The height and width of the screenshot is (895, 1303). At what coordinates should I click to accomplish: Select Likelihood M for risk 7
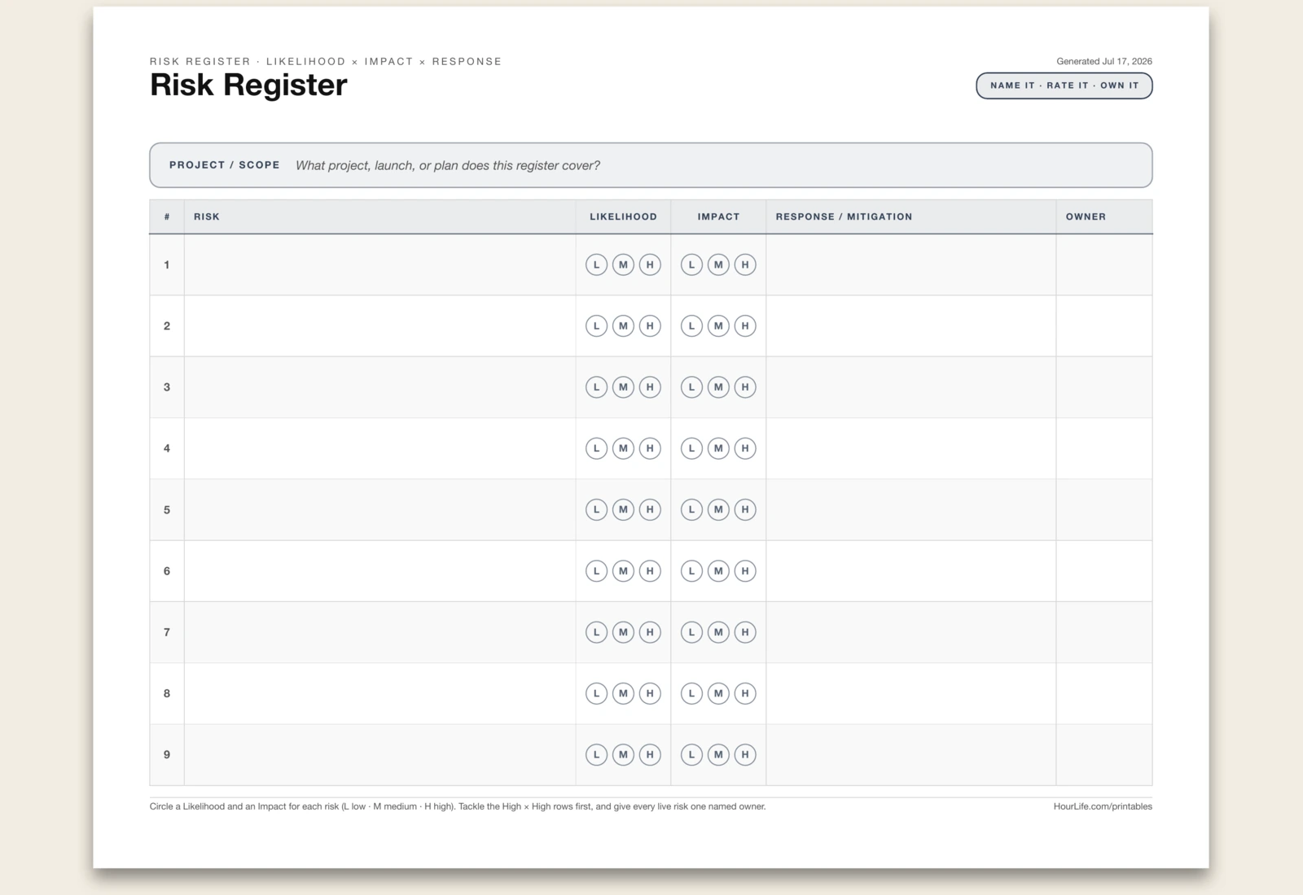623,632
